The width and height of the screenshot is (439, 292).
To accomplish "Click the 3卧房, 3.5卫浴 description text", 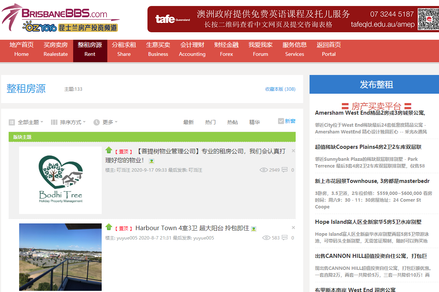I will click(x=373, y=200).
